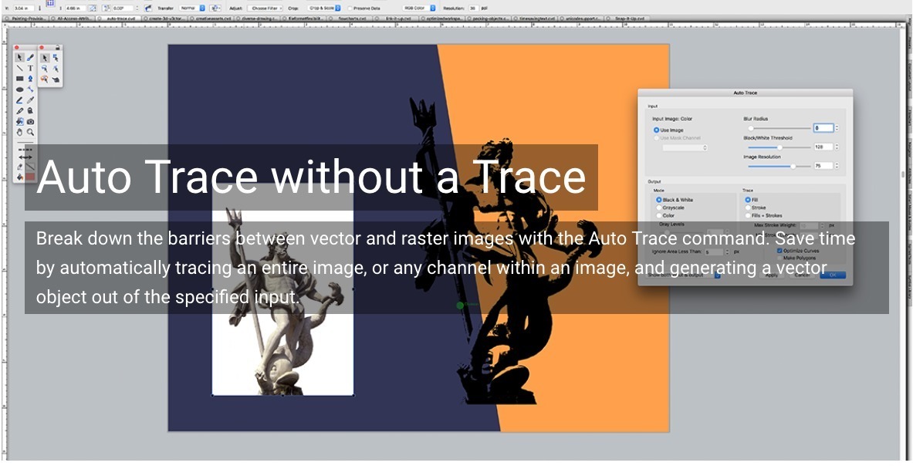Click OK in Auto Trace dialog

[833, 275]
